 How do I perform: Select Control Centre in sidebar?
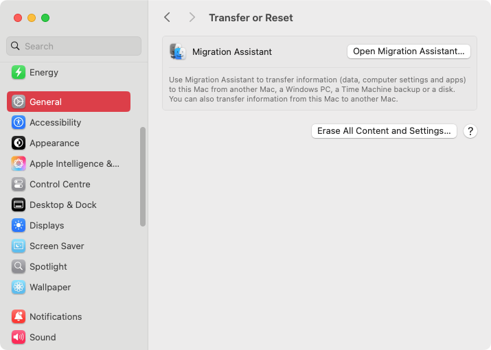69,185
